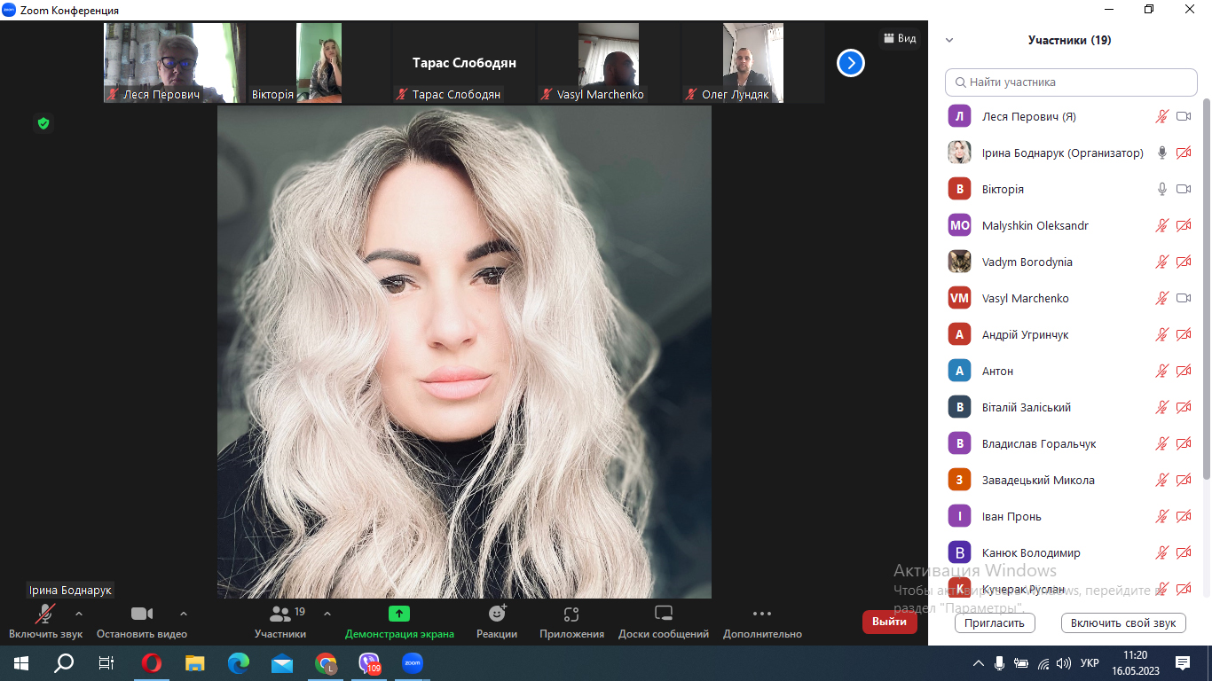
Task: Open the Apps (Приложения) icon
Action: point(571,614)
